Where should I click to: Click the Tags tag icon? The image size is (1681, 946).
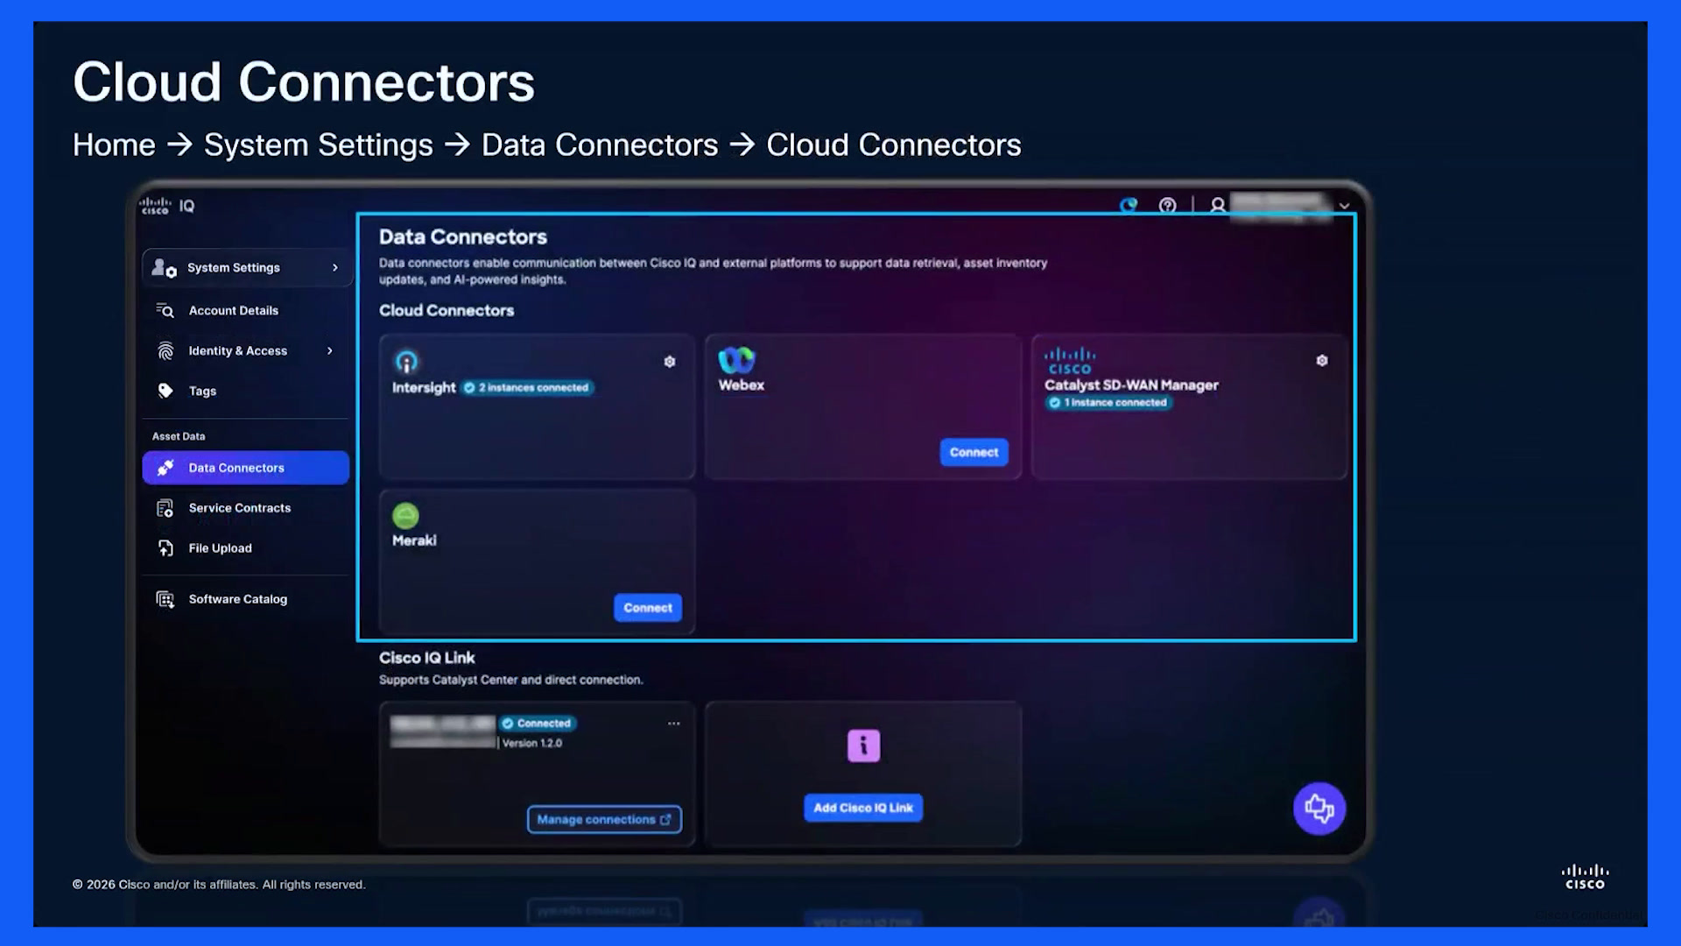coord(165,391)
